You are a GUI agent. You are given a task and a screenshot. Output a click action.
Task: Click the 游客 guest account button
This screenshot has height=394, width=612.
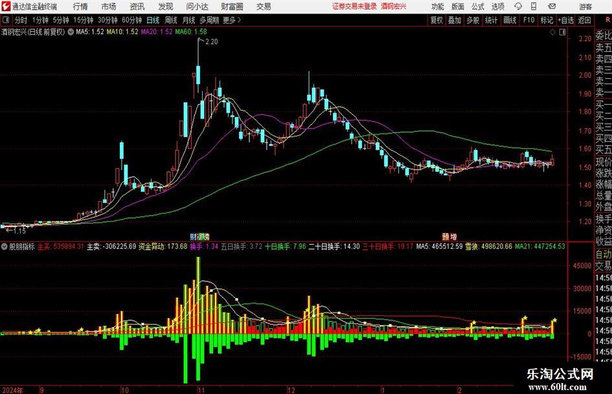(x=585, y=6)
